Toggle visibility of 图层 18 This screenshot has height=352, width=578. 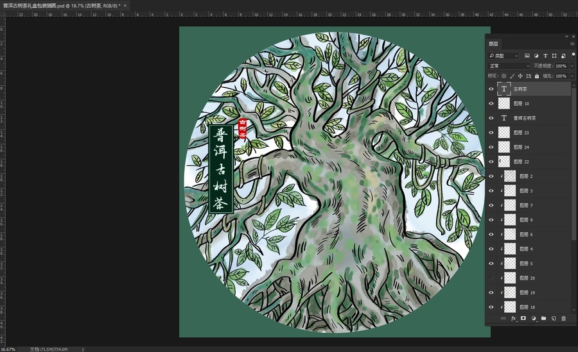pyautogui.click(x=491, y=307)
